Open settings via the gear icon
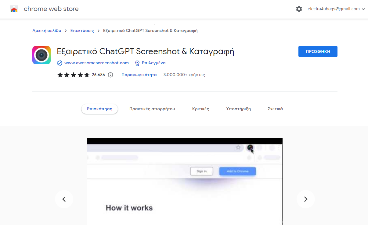The height and width of the screenshot is (225, 368). tap(299, 9)
